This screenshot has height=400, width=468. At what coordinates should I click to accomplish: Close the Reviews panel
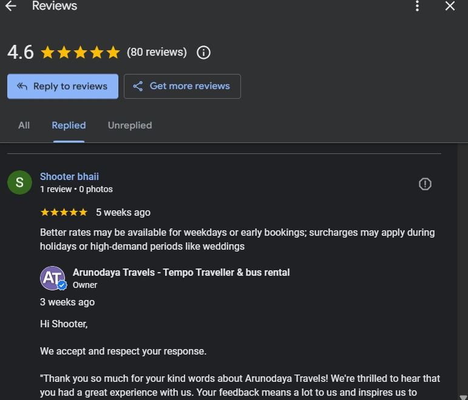pyautogui.click(x=450, y=7)
